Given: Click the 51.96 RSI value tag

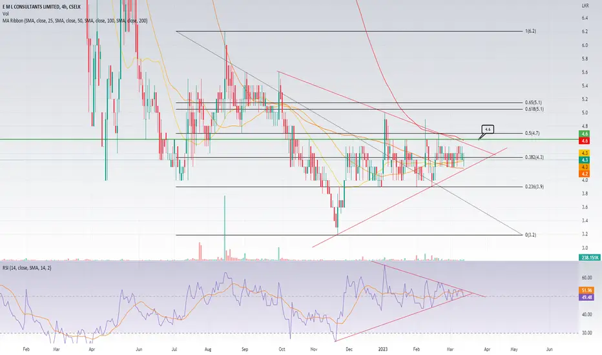Looking at the screenshot, I should click(587, 290).
